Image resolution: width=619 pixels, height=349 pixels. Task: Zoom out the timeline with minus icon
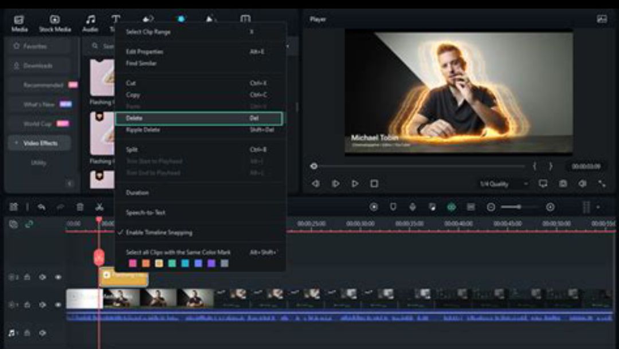coord(491,207)
